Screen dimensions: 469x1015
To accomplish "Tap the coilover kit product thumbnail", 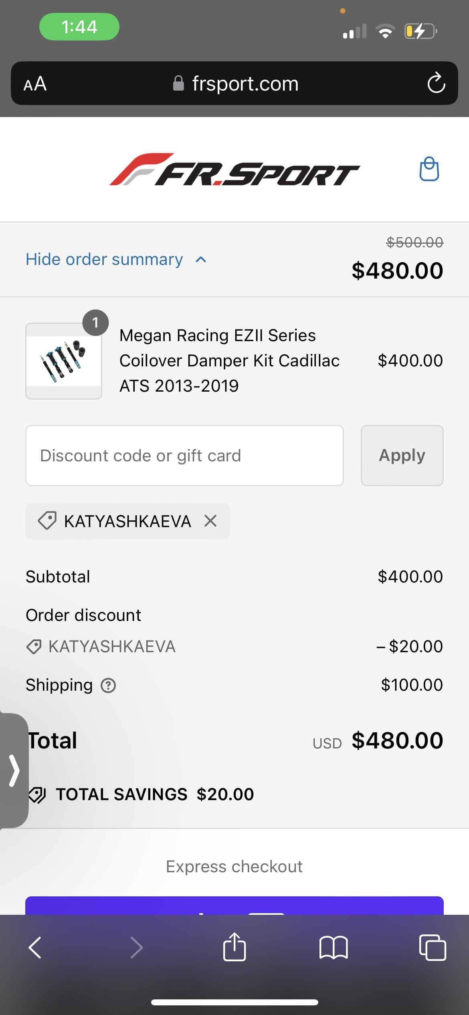I will 64,361.
